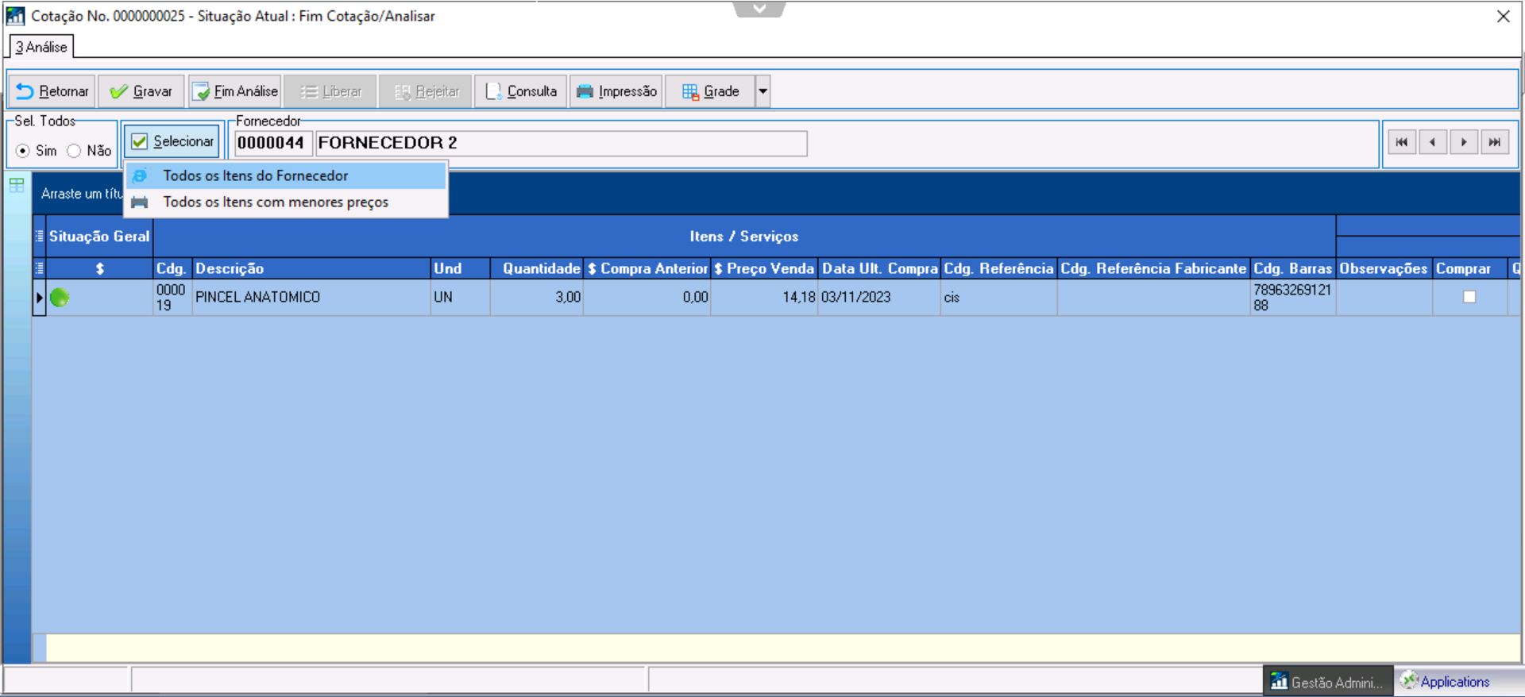The width and height of the screenshot is (1525, 697).
Task: Tick the Comprar checkbox for PINCEL ANATOMICO
Action: (1469, 297)
